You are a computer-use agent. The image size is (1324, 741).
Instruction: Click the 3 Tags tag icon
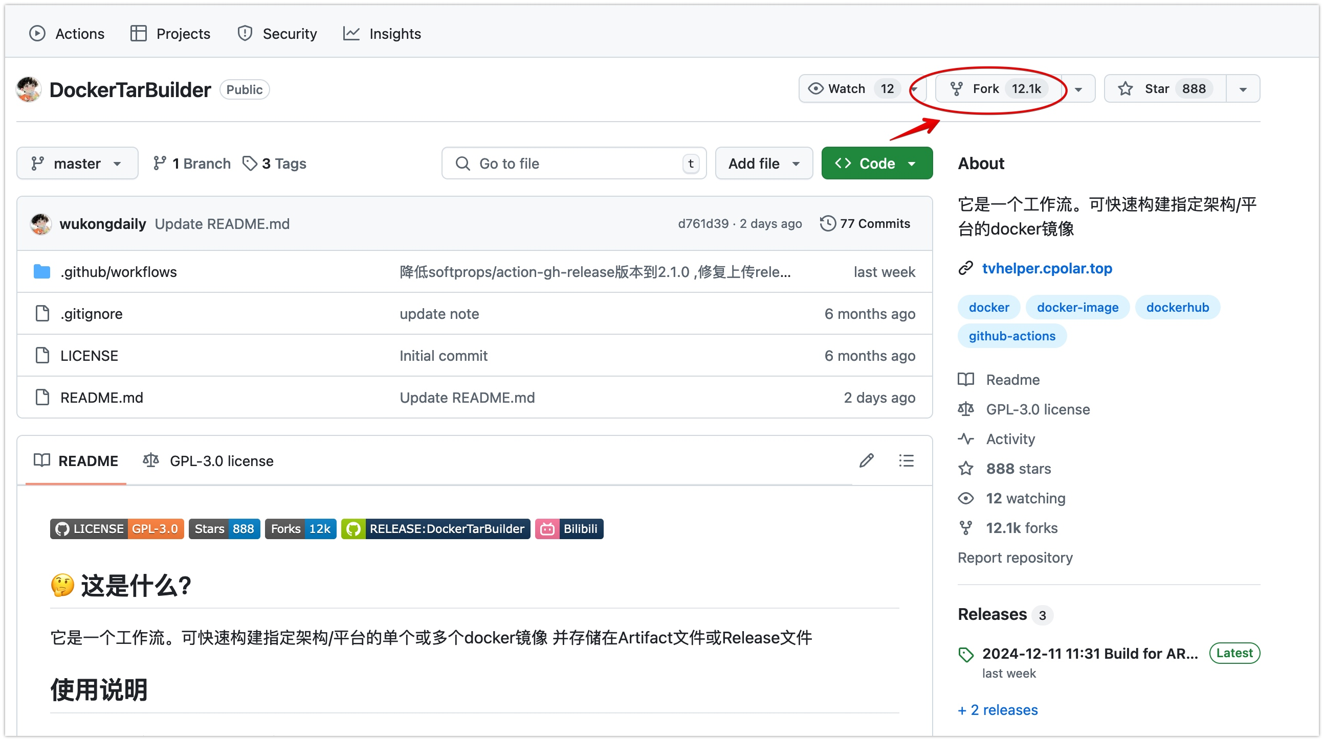coord(250,164)
